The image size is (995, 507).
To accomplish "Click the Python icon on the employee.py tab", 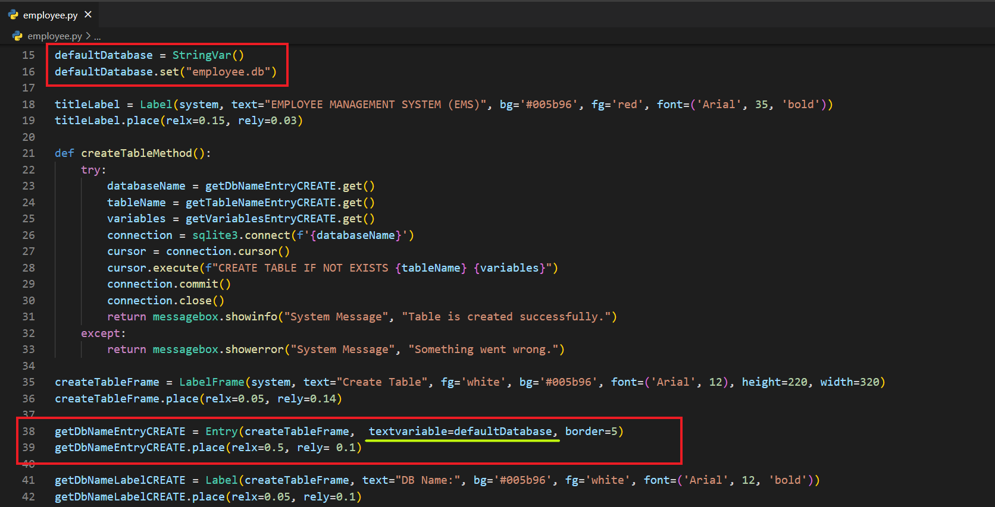I will point(13,15).
